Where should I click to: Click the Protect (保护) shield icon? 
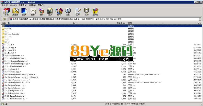click(x=87, y=12)
